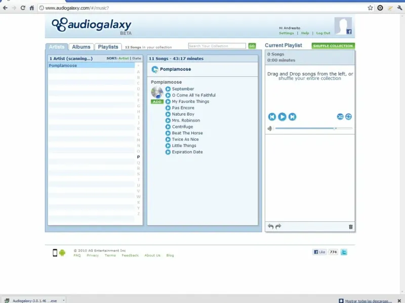
Task: Click the album cover disc thumbnail
Action: [x=157, y=92]
